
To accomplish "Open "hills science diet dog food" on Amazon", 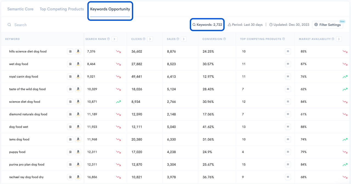I will pyautogui.click(x=78, y=51).
